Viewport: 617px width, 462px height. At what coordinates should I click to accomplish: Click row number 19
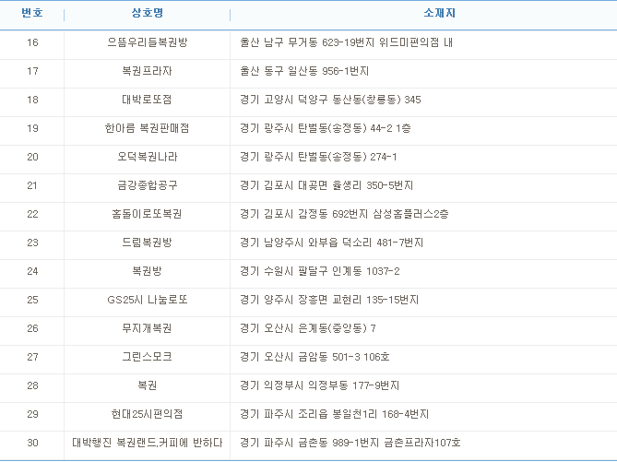coord(32,128)
